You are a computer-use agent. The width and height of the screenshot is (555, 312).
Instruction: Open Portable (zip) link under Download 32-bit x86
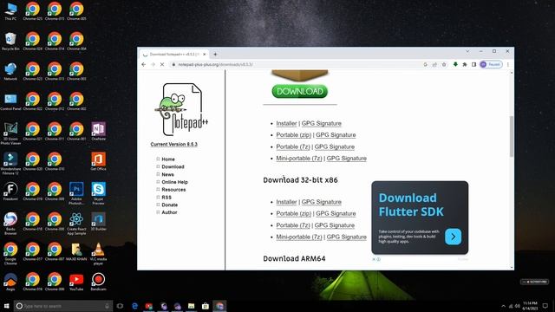pyautogui.click(x=293, y=214)
